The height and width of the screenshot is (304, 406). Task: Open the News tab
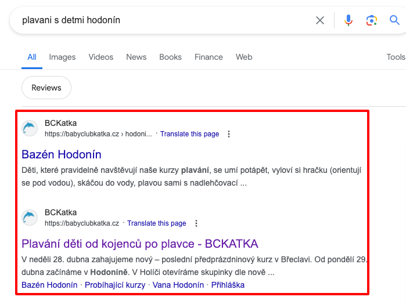(136, 57)
